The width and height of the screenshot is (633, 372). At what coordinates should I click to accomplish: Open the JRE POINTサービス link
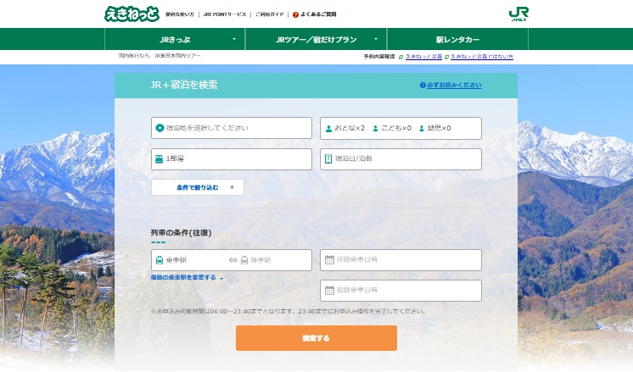coord(225,14)
